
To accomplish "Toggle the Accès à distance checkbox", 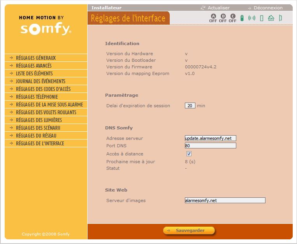I will tap(189, 154).
